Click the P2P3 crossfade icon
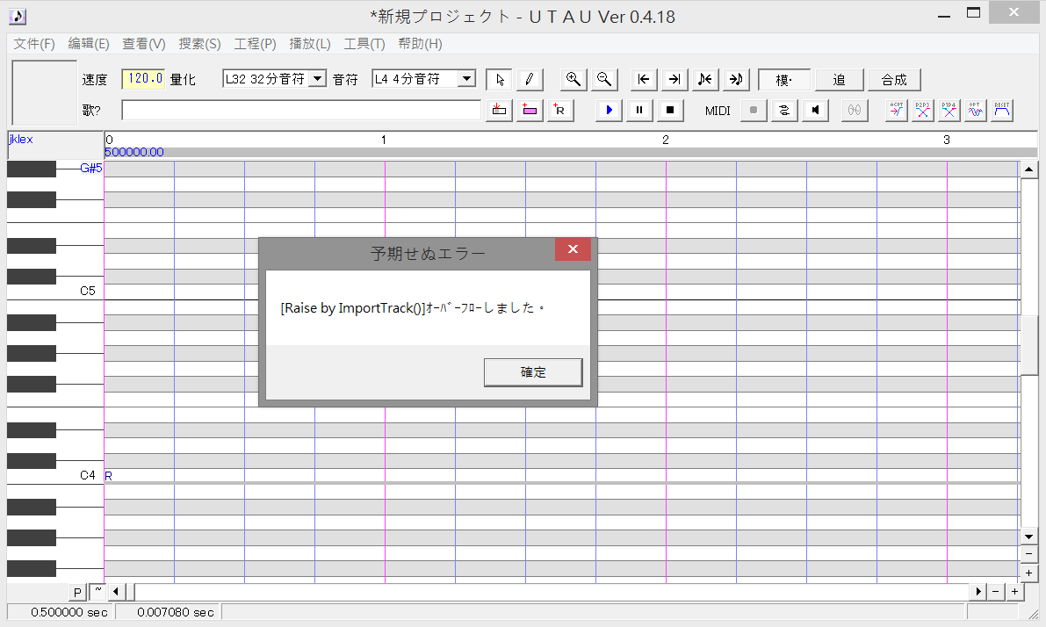The height and width of the screenshot is (627, 1046). coord(922,110)
